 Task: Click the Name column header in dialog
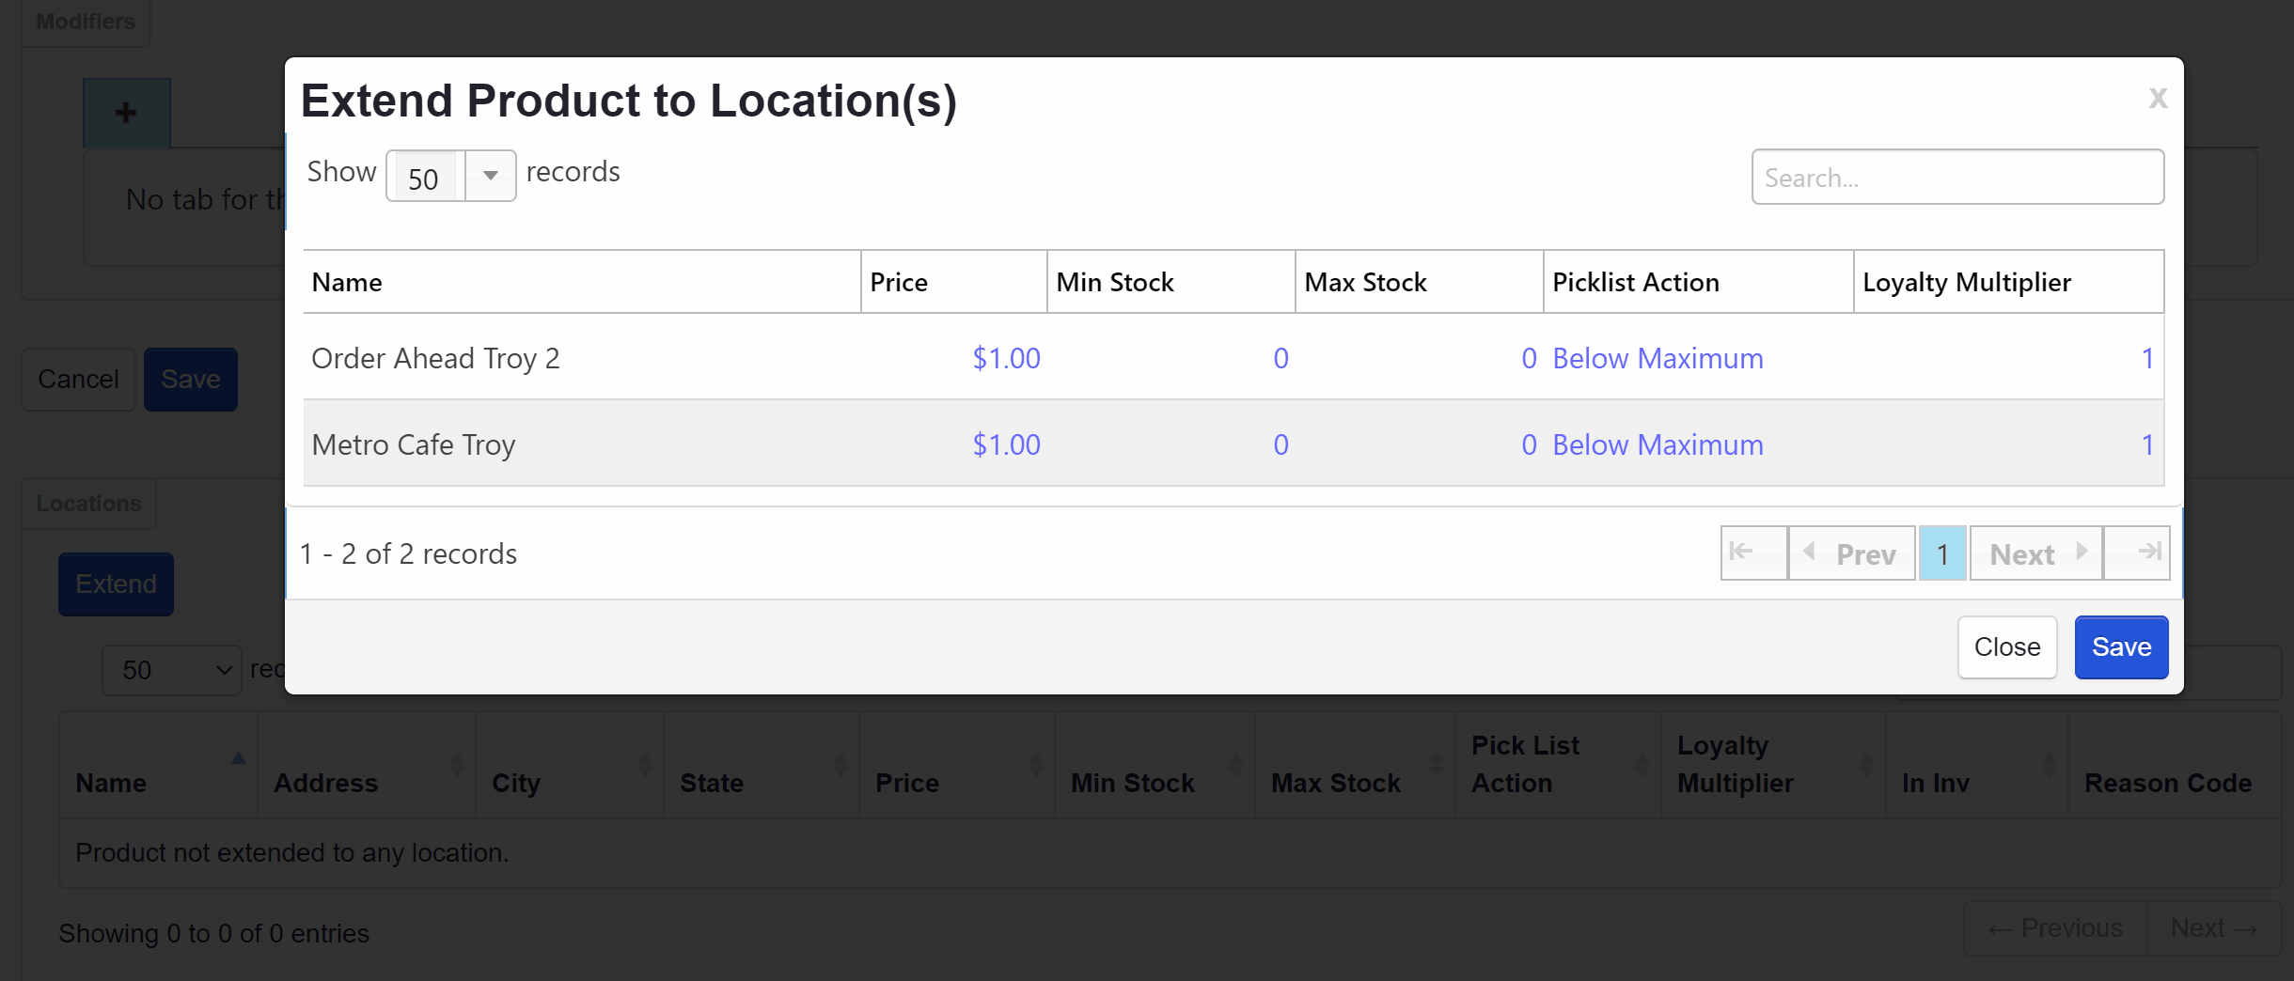click(x=347, y=283)
